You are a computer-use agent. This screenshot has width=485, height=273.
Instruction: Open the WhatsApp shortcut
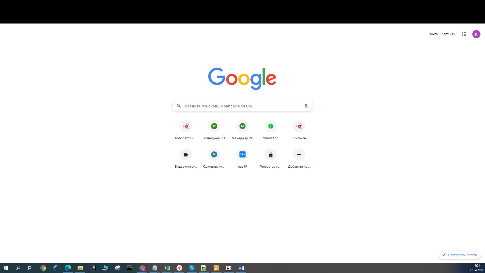tap(271, 130)
